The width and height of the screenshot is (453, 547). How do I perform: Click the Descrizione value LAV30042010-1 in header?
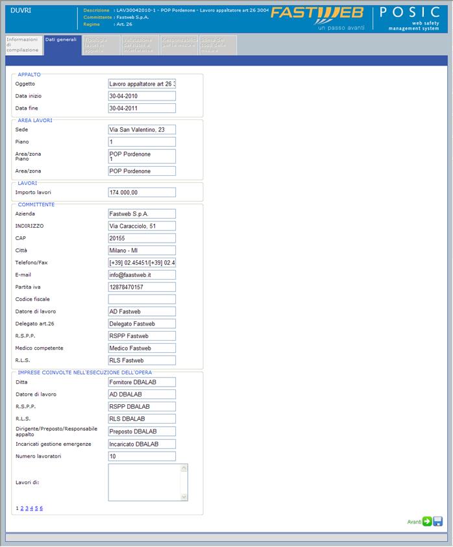click(192, 10)
